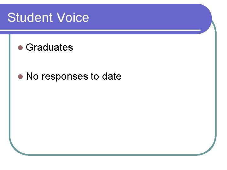Click the blank space between the two bullets
227x170 pixels.
(73, 62)
